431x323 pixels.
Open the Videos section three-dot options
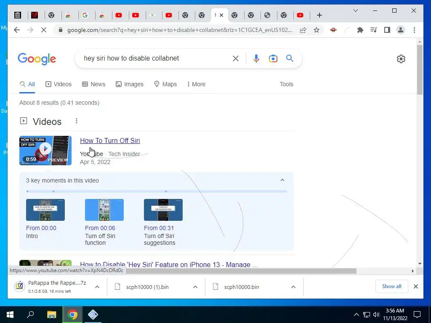coord(77,121)
